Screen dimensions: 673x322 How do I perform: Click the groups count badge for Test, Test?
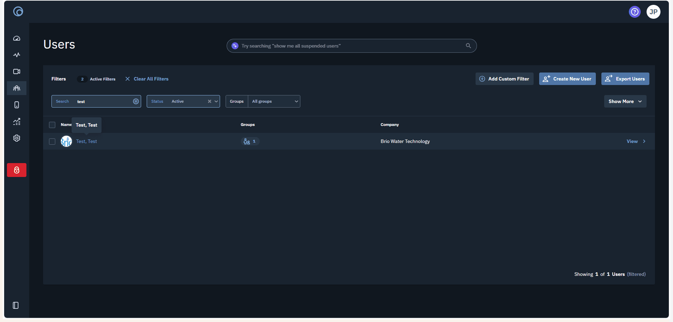click(250, 141)
